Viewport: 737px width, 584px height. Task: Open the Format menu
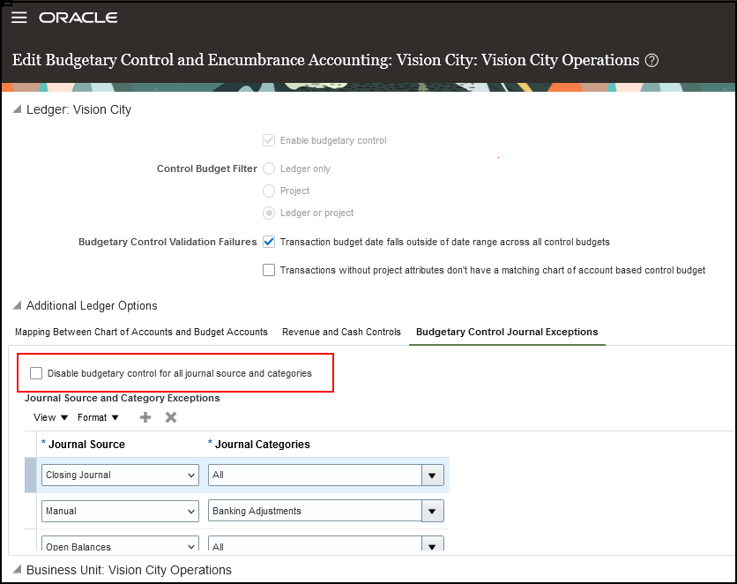[x=98, y=417]
